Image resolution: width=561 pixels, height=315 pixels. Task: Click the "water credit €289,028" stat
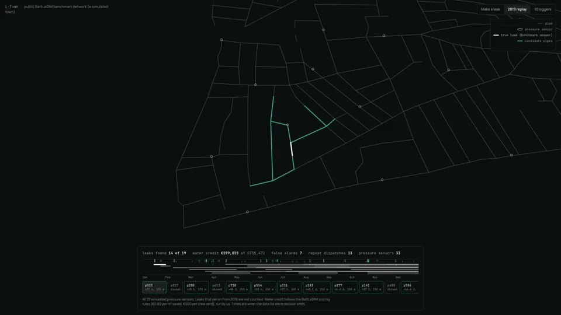pos(216,253)
